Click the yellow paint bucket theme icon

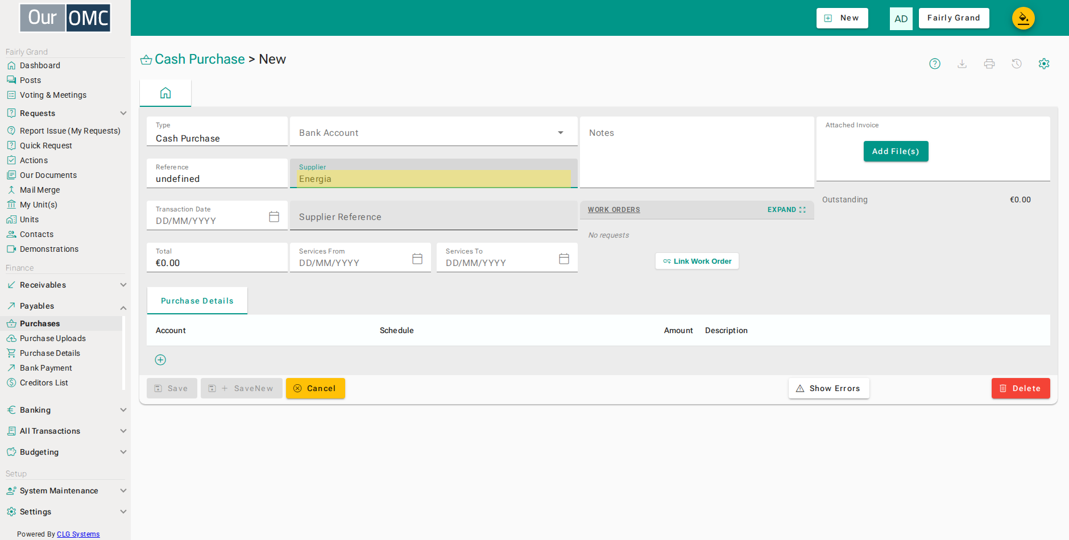pyautogui.click(x=1023, y=18)
